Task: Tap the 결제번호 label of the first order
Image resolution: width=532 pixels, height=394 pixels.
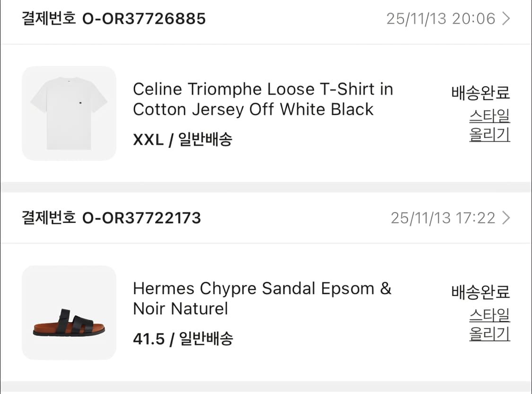Action: [x=49, y=19]
